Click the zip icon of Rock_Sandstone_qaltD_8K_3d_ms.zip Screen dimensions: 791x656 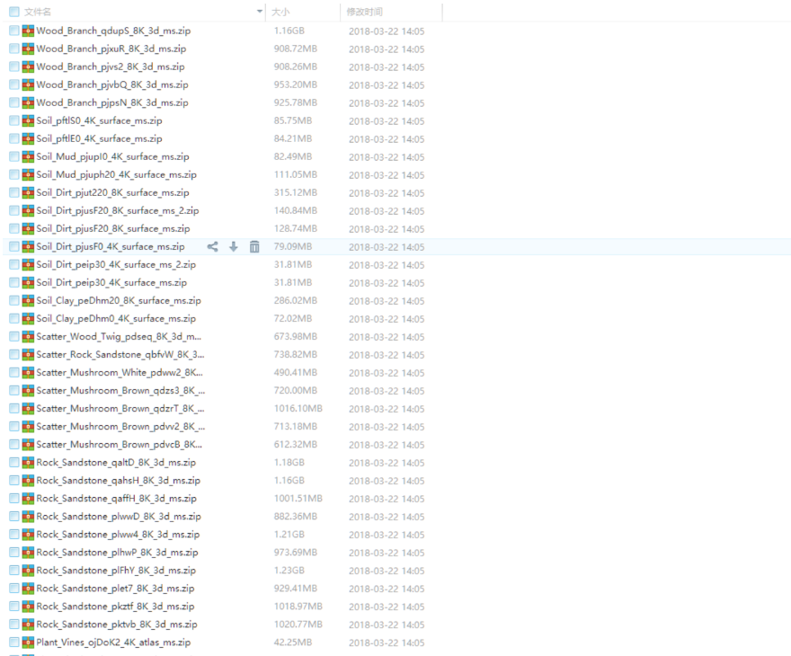pyautogui.click(x=28, y=462)
